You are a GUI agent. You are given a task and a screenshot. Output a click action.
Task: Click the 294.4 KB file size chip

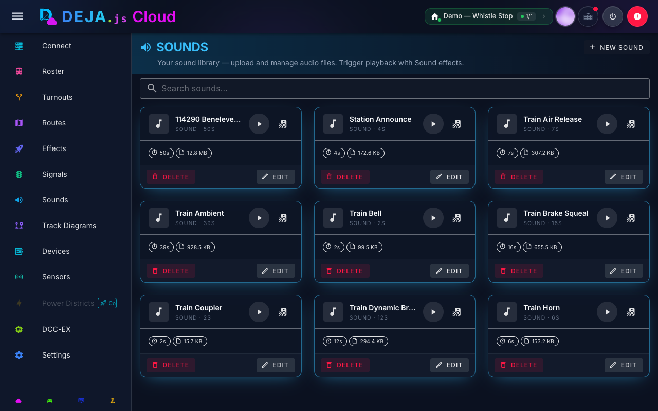click(369, 341)
